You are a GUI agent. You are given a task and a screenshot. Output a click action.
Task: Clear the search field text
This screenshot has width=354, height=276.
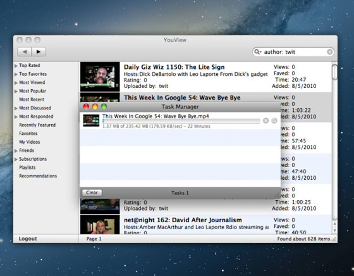[329, 52]
